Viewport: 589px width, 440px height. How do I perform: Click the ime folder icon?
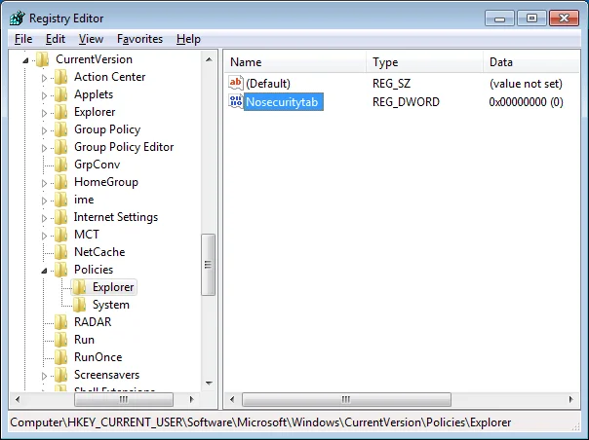point(60,200)
